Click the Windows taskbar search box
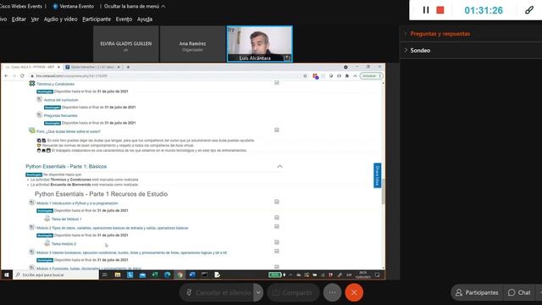The height and width of the screenshot is (305, 542). 56,274
